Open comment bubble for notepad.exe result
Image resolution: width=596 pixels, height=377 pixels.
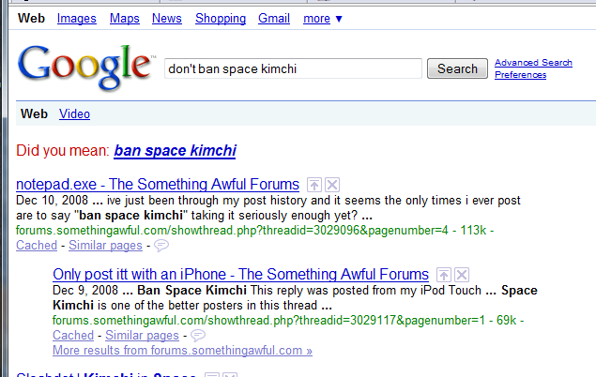click(x=161, y=246)
